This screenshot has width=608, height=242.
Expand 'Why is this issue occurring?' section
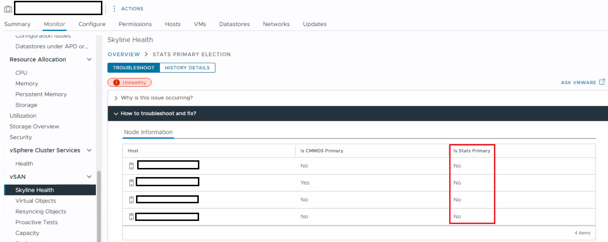click(116, 98)
